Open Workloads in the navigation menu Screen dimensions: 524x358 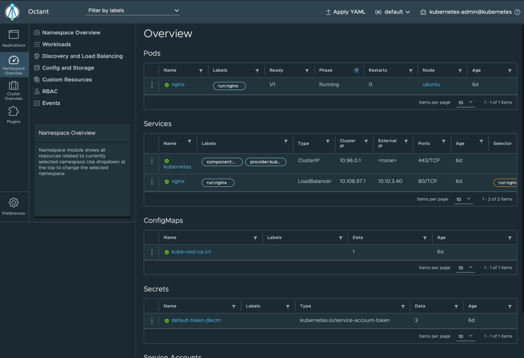56,45
